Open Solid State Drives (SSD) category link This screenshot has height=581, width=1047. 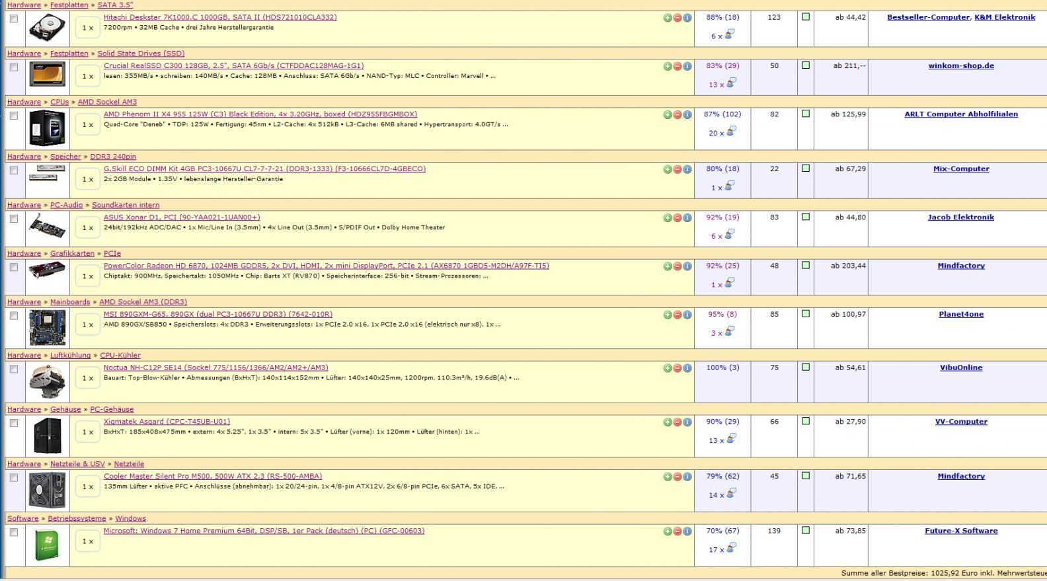pos(141,54)
